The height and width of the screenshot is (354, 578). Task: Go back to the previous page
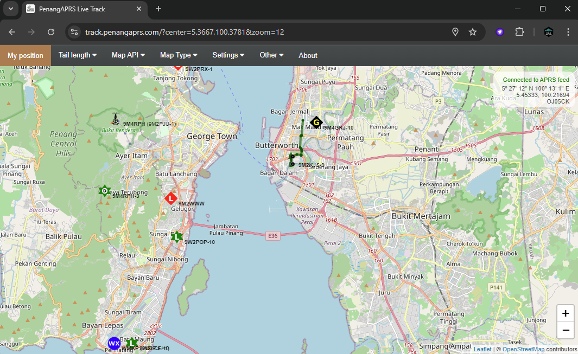(x=12, y=32)
